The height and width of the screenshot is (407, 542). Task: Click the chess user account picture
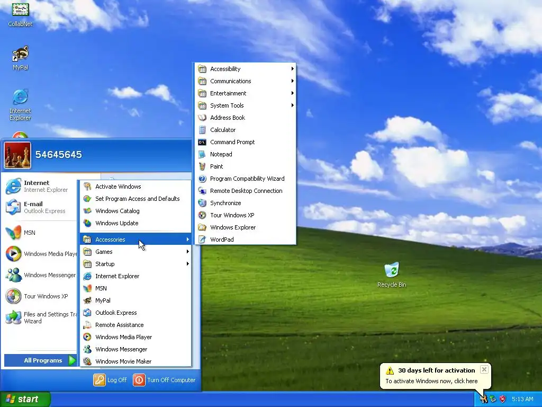coord(17,155)
